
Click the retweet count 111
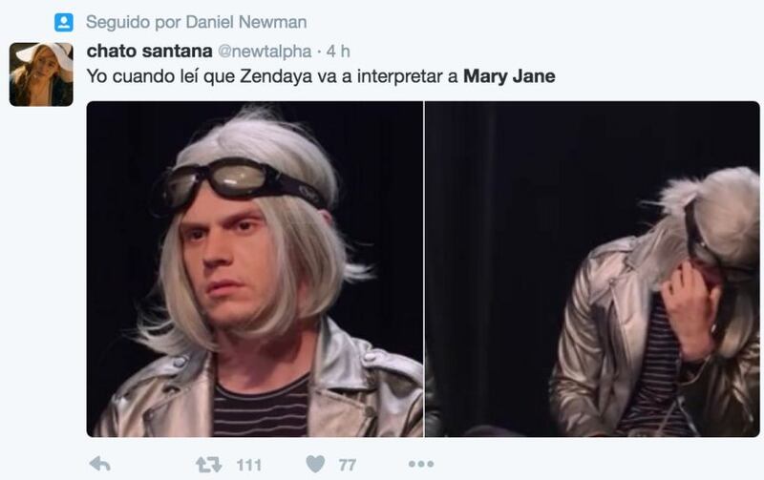(249, 466)
